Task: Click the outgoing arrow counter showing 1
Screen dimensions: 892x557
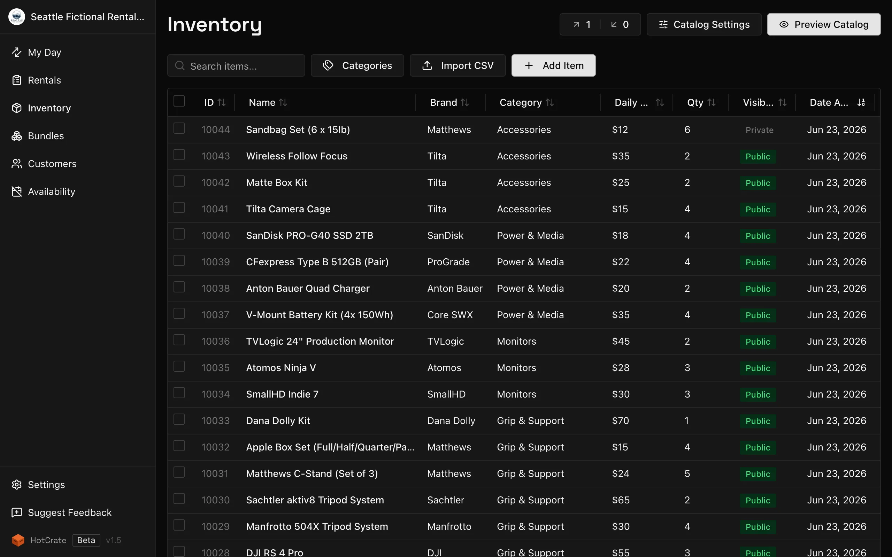Action: [x=582, y=24]
